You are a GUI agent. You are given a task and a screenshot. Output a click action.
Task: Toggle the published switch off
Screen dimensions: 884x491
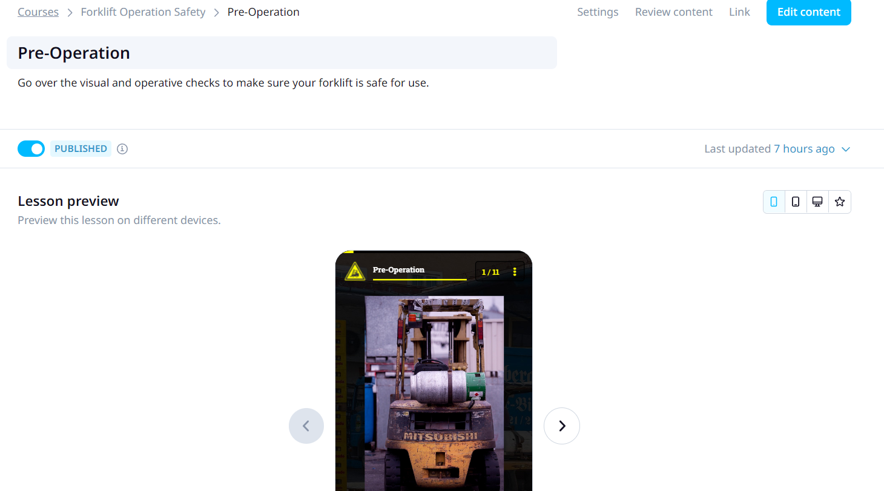(31, 149)
